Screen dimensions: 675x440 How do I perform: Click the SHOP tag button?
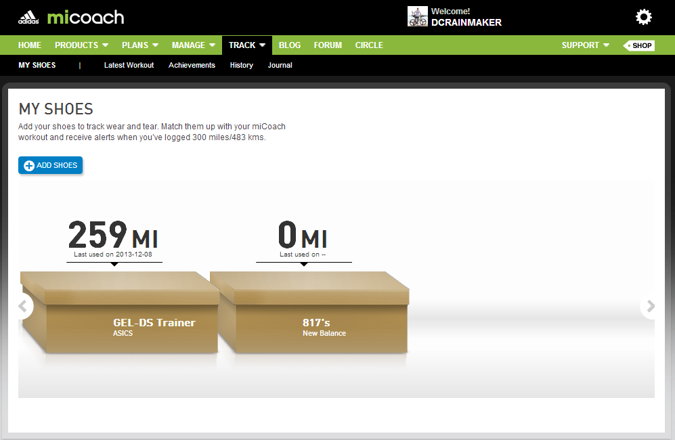(x=639, y=45)
